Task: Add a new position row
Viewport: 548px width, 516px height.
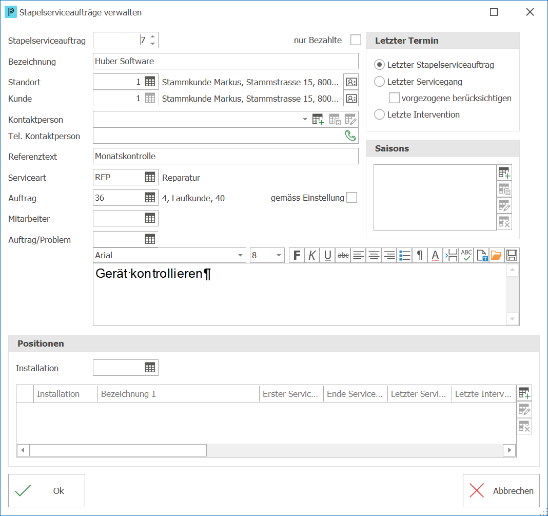Action: coord(524,393)
